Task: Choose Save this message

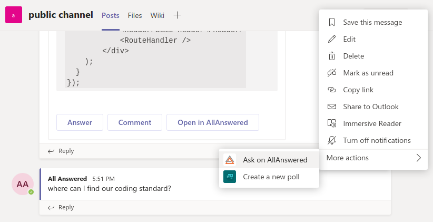Action: pyautogui.click(x=373, y=22)
